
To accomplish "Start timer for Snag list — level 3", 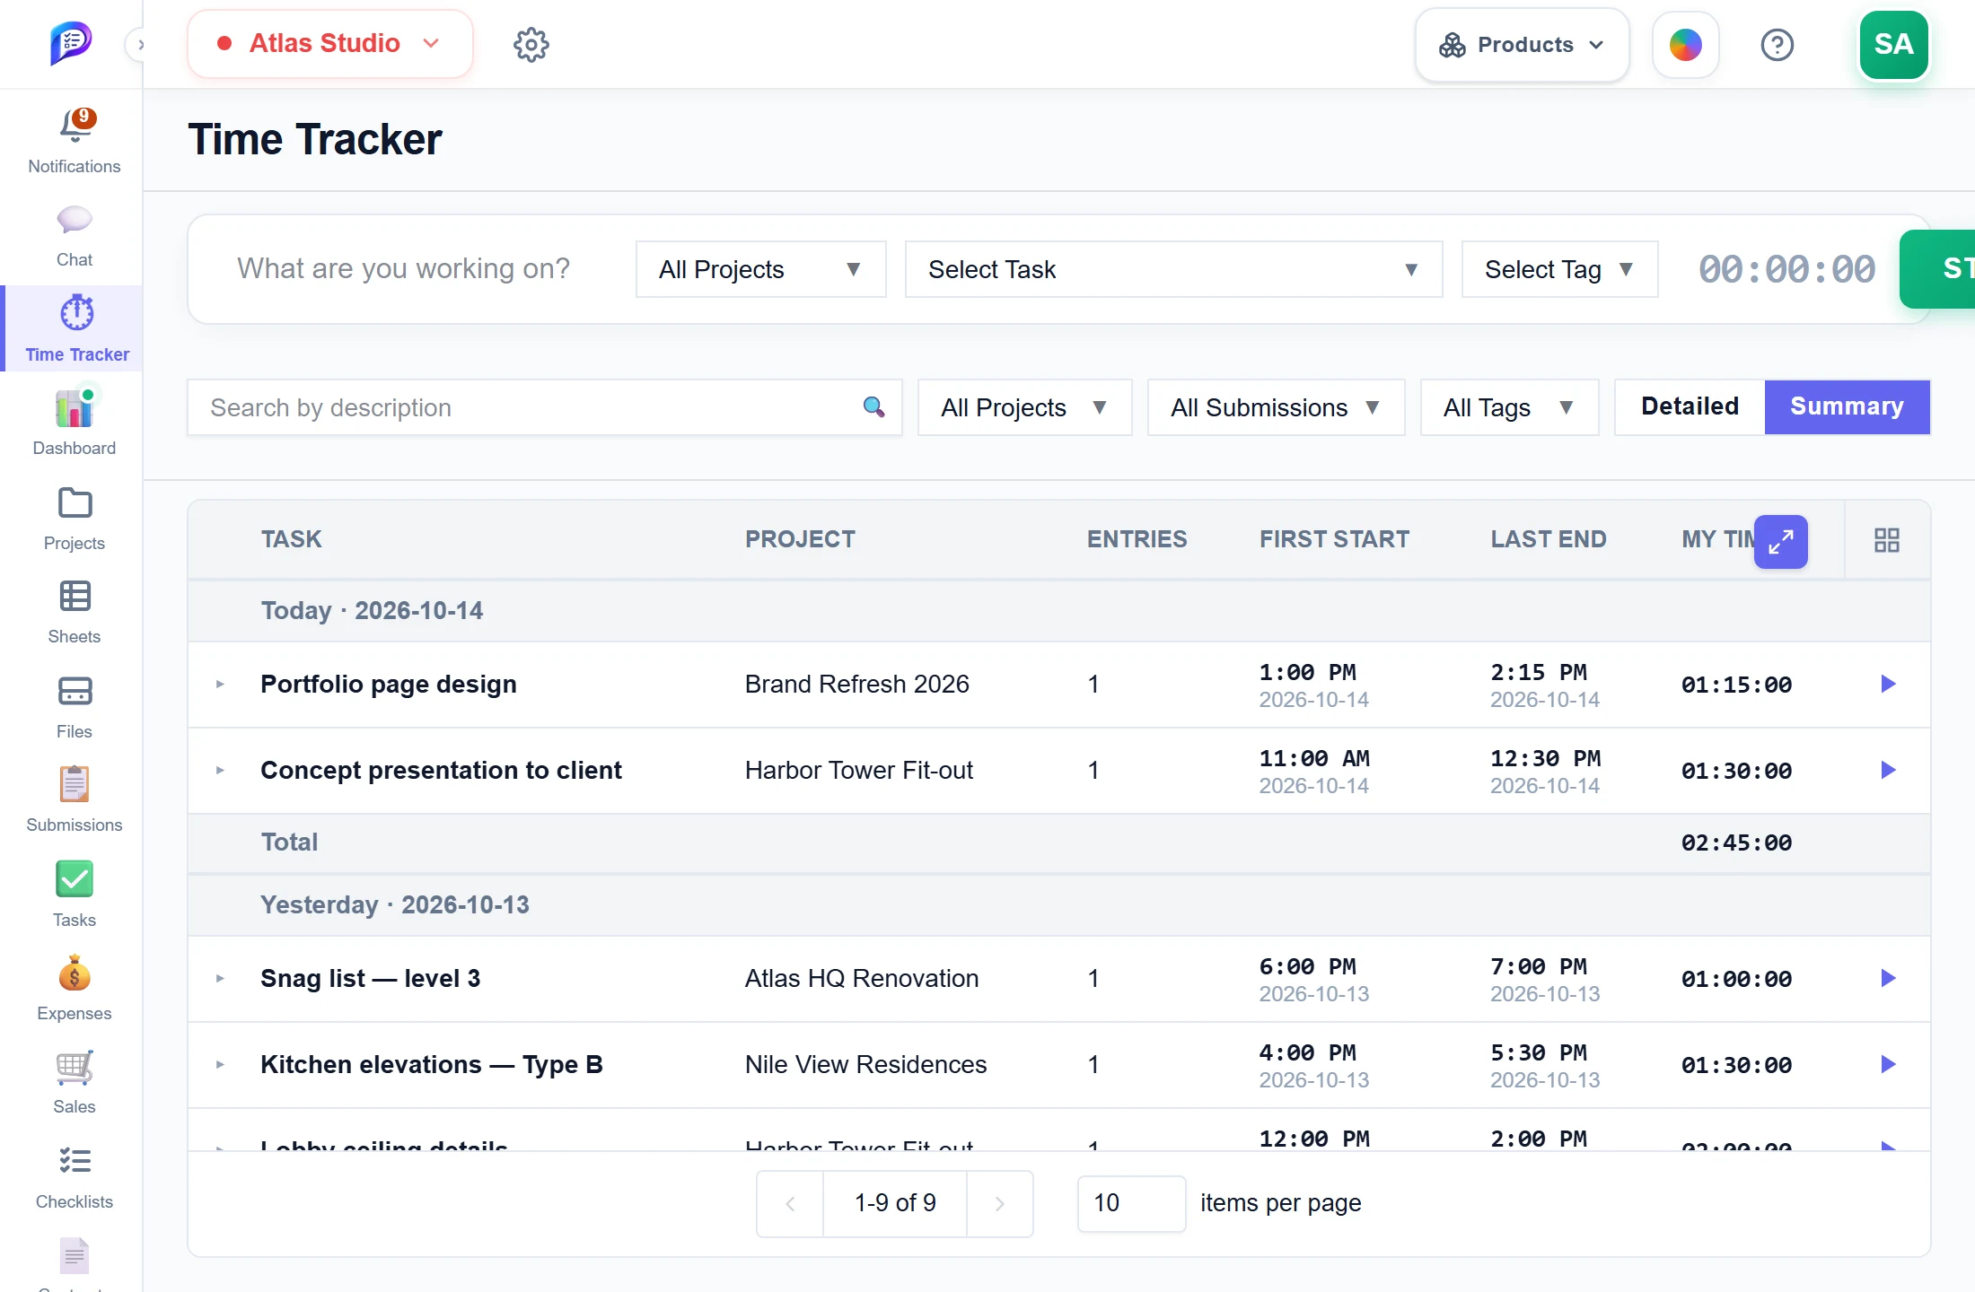I will 1888,979.
